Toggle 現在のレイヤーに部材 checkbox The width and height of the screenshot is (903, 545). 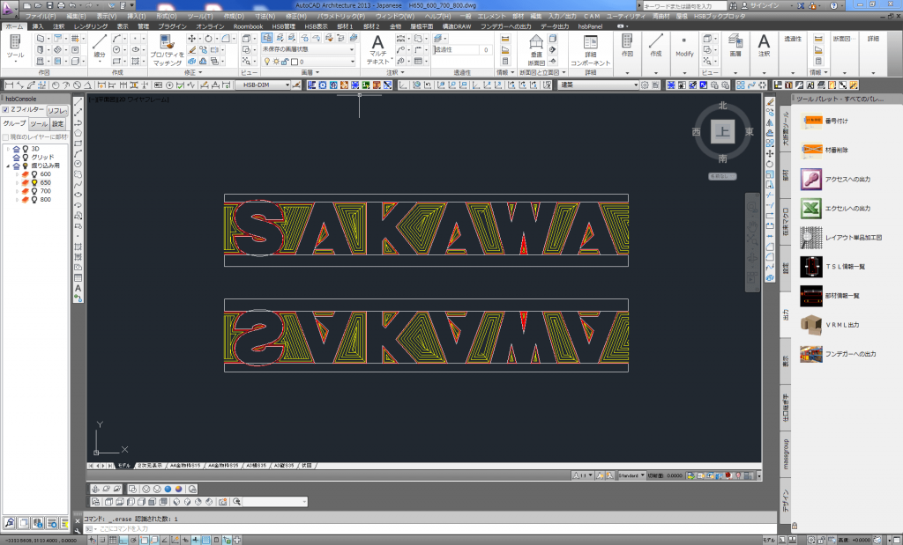pyautogui.click(x=6, y=136)
